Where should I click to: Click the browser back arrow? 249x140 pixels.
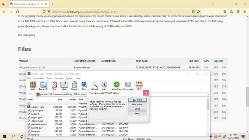(x=4, y=12)
